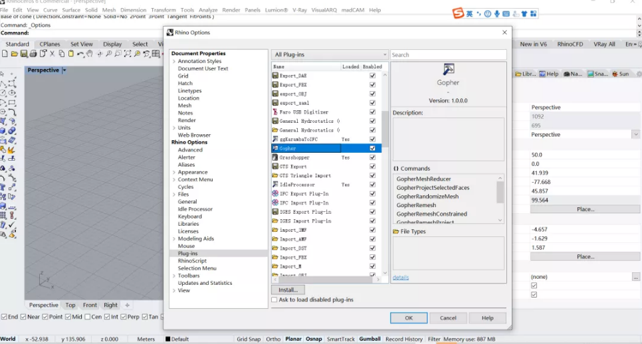Screen dimensions: 642x344
Task: Click the plug-in list horizontal scrollbar
Action: point(326,280)
